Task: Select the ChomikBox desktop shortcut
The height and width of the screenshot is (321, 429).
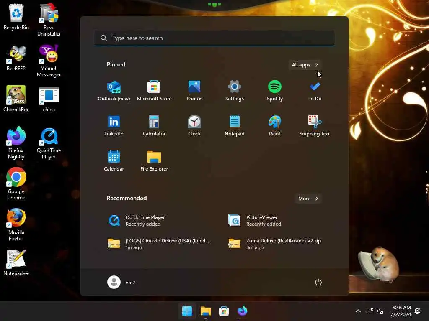Action: 16,99
